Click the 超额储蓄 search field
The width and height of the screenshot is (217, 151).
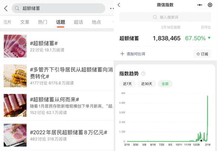point(58,8)
